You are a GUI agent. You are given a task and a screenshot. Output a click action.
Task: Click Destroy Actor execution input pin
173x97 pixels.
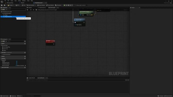(x=75, y=23)
